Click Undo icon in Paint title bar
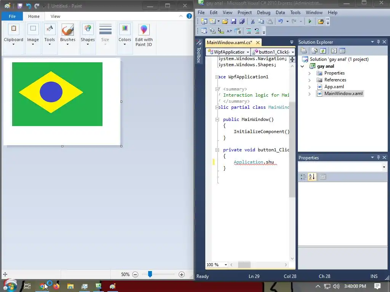 coord(28,6)
